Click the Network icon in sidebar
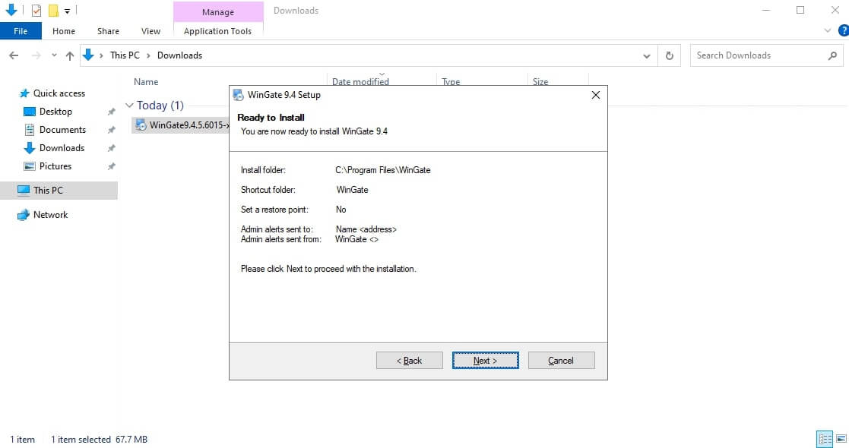This screenshot has height=448, width=849. tap(24, 215)
